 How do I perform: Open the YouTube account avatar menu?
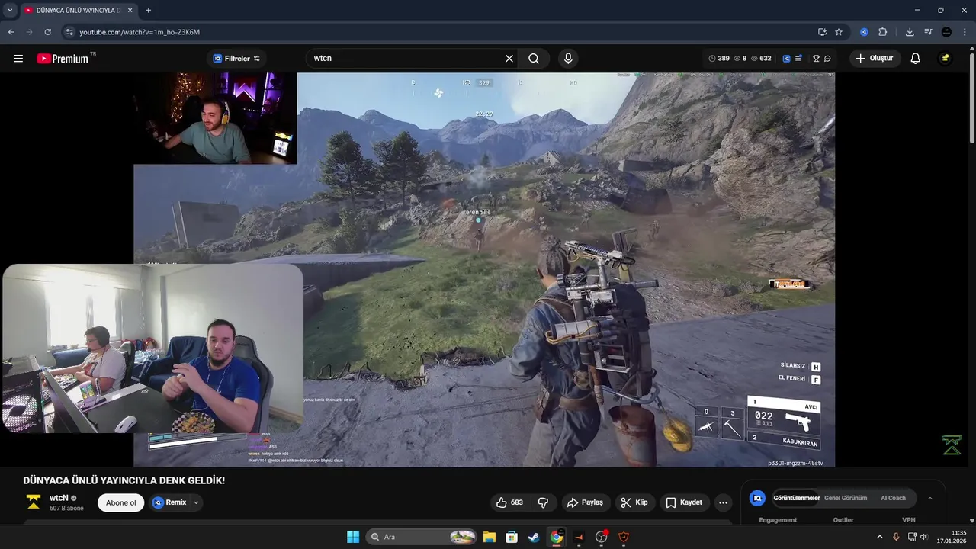pos(945,59)
